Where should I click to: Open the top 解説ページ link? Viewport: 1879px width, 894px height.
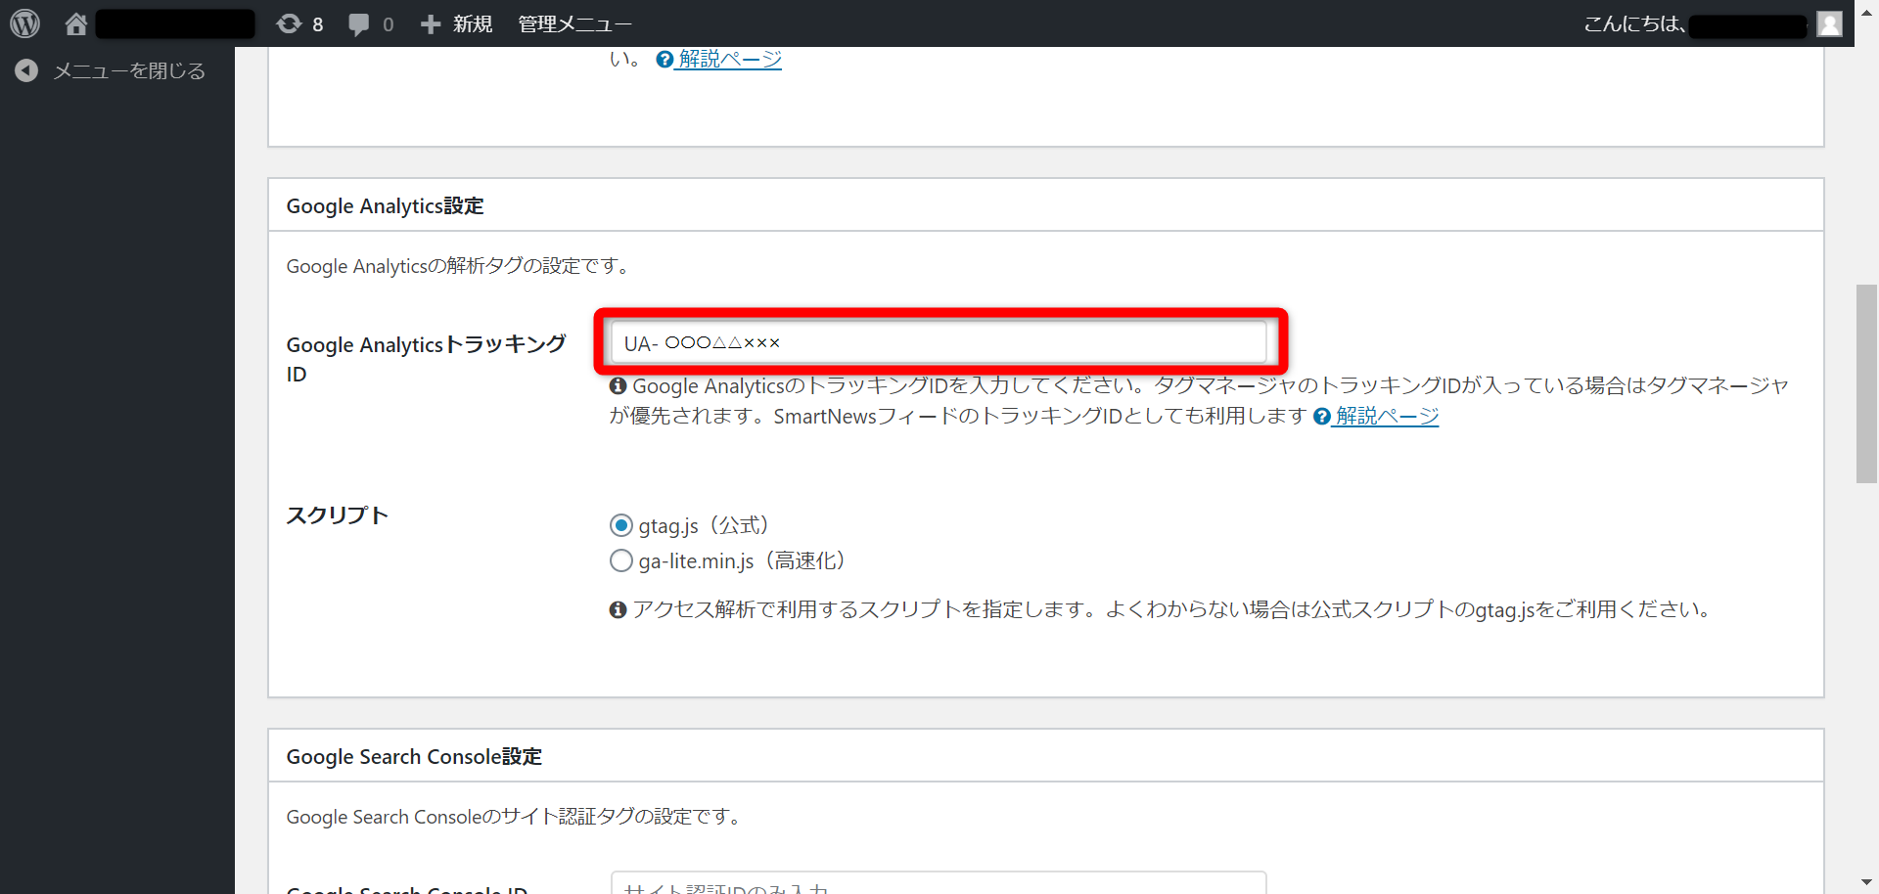click(x=730, y=59)
